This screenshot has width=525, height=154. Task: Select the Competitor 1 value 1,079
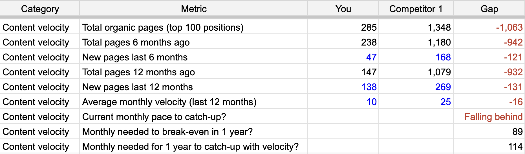pyautogui.click(x=439, y=72)
